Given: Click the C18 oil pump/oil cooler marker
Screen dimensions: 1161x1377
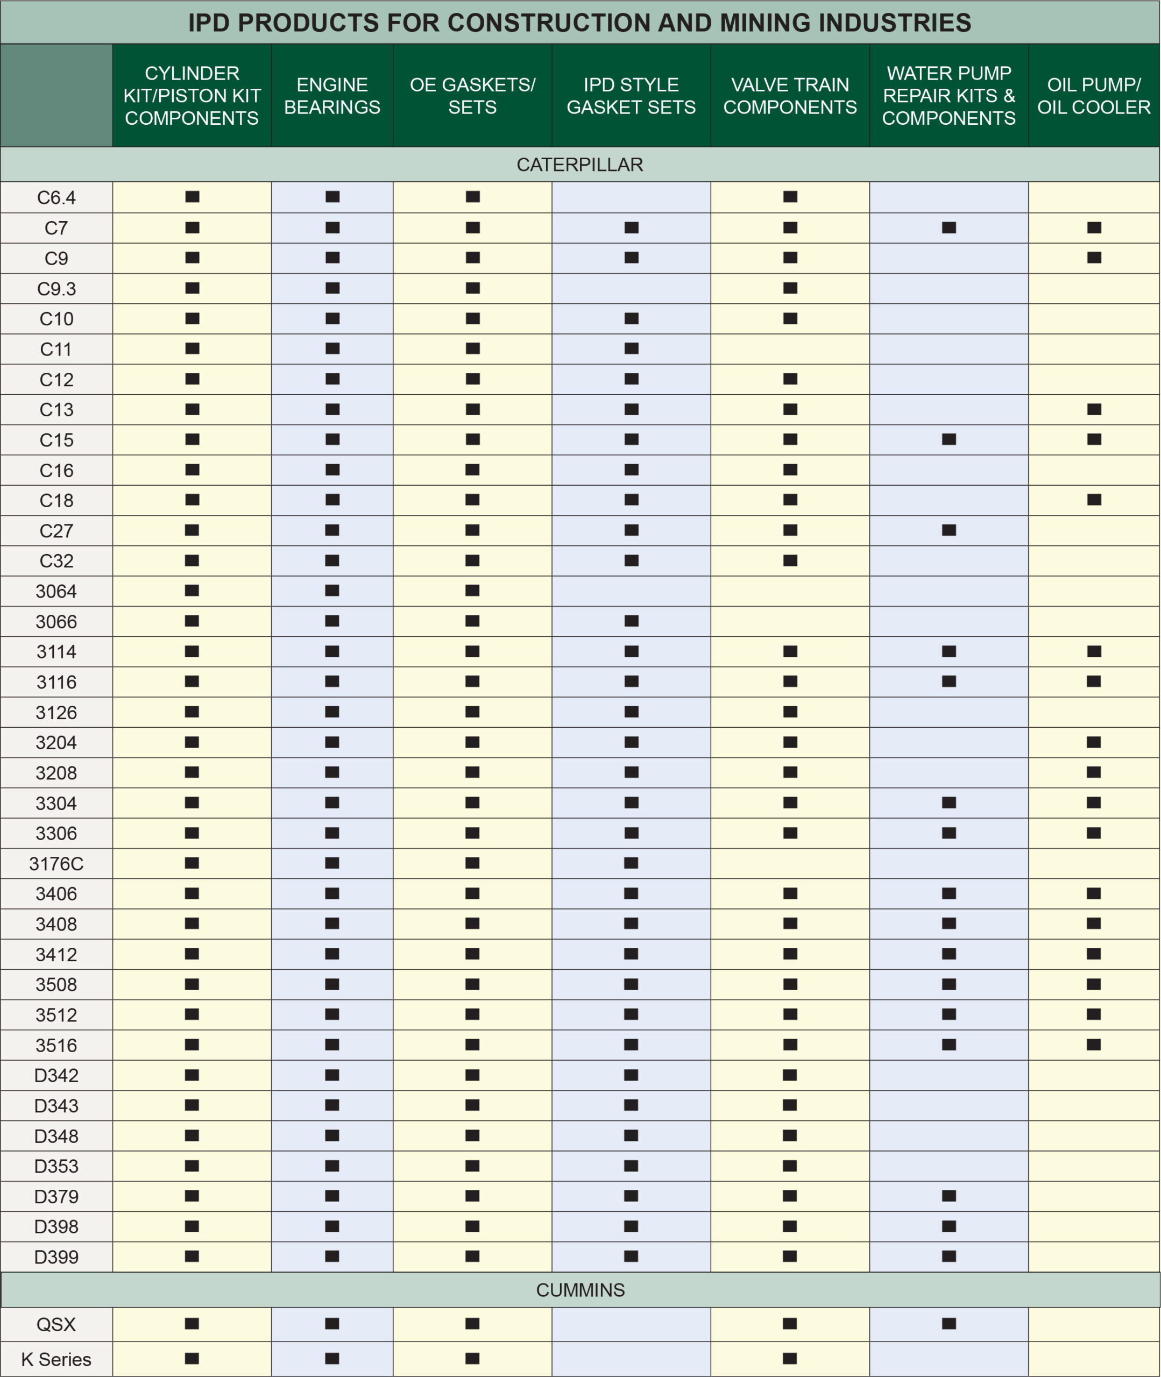Looking at the screenshot, I should (1094, 499).
